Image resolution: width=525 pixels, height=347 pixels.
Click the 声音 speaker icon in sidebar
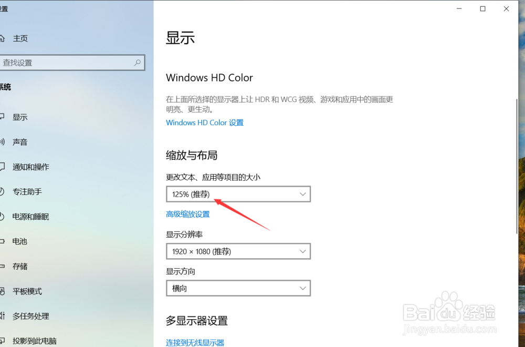point(2,142)
